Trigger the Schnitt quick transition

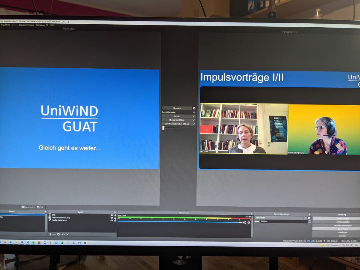click(x=177, y=116)
